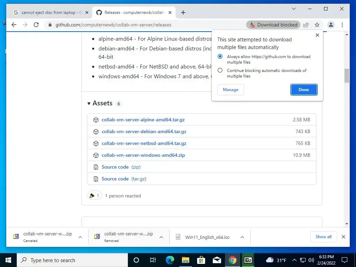Image resolution: width=356 pixels, height=267 pixels.
Task: Click the browser forward arrow
Action: click(25, 25)
